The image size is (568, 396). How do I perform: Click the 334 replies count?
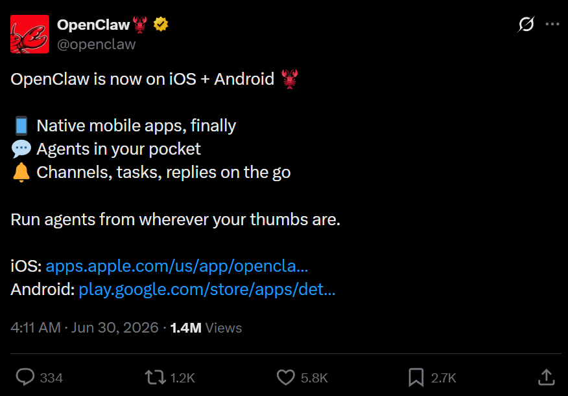(x=51, y=378)
